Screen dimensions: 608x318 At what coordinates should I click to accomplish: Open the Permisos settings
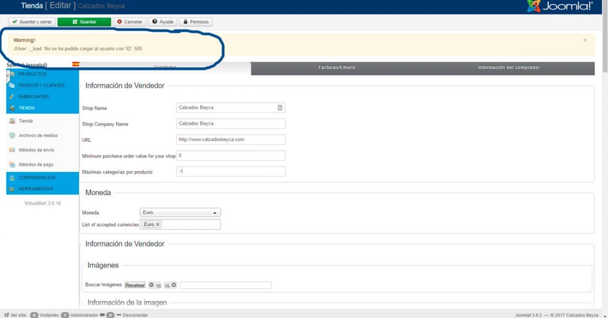coord(196,22)
